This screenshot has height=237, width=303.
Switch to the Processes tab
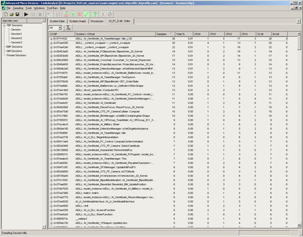tap(97, 21)
